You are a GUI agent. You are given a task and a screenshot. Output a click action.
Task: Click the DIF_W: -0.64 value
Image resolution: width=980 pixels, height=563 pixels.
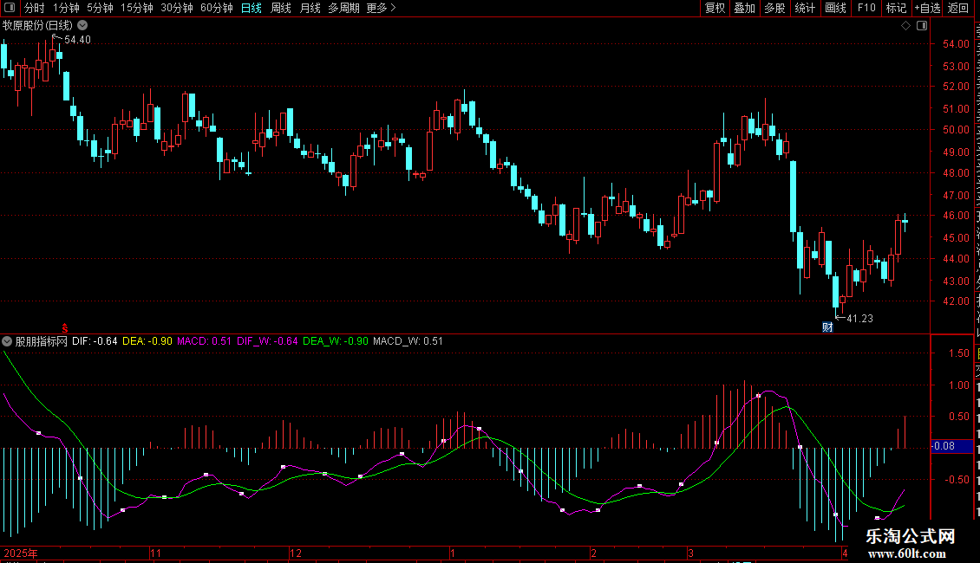(x=267, y=341)
